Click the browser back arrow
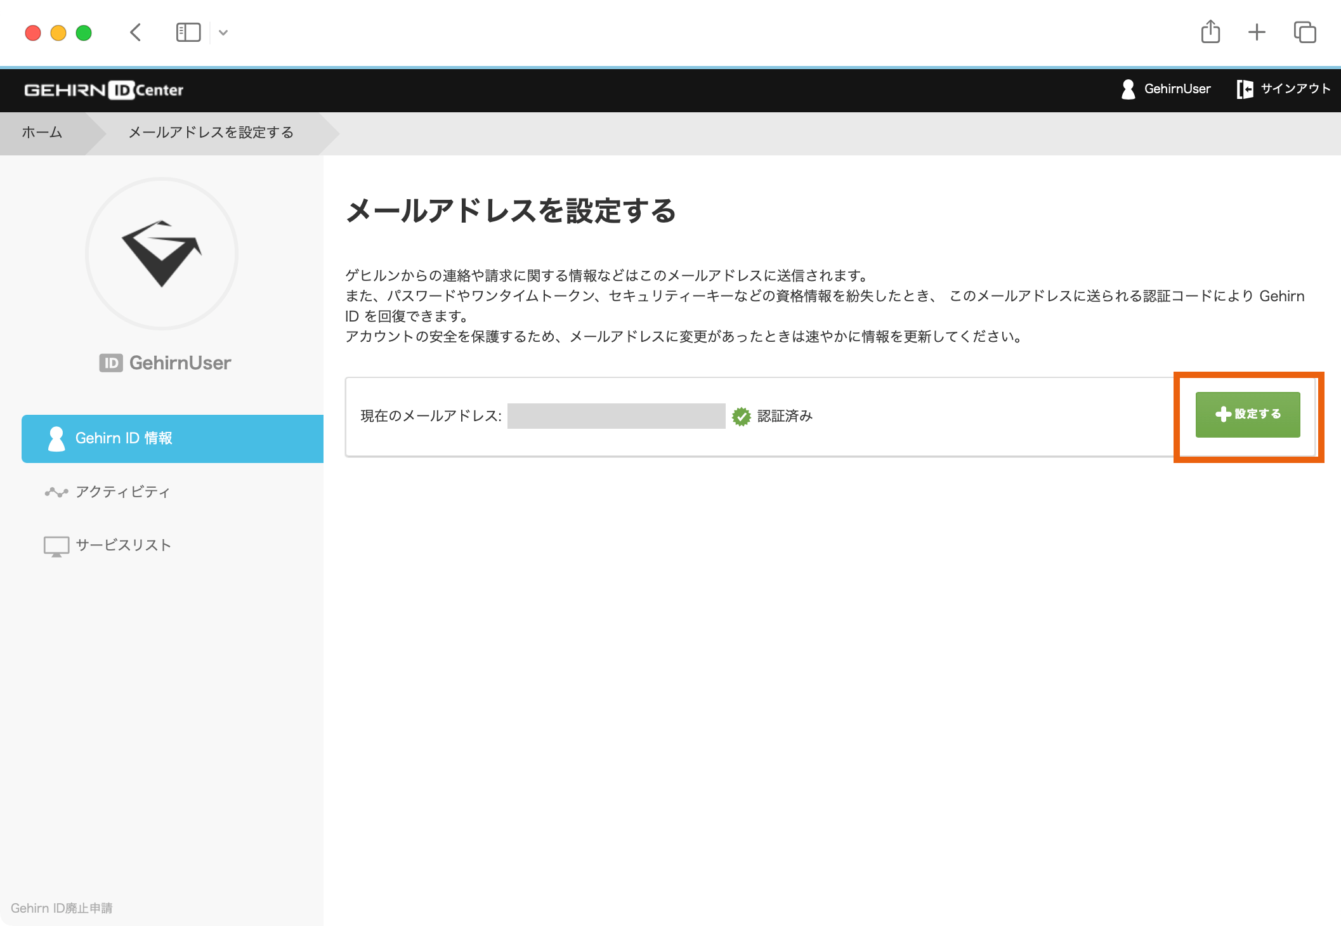The image size is (1341, 926). [x=135, y=32]
